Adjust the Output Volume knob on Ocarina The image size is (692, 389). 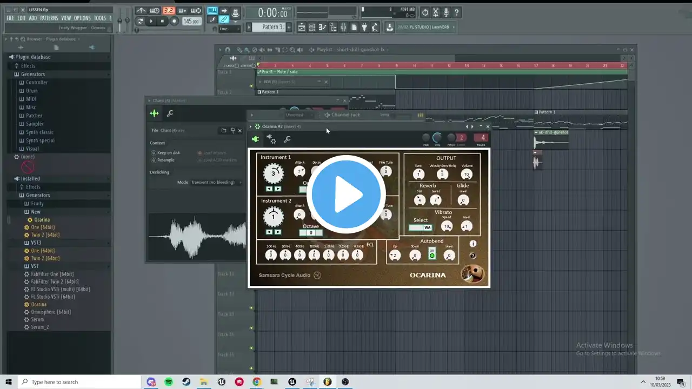click(x=466, y=174)
